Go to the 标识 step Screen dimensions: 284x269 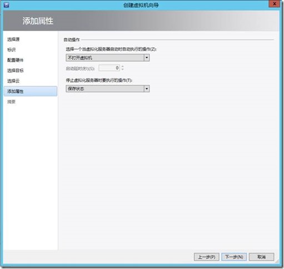coord(11,49)
